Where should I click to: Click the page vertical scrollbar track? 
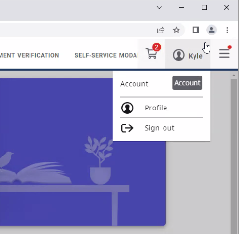click(234, 155)
